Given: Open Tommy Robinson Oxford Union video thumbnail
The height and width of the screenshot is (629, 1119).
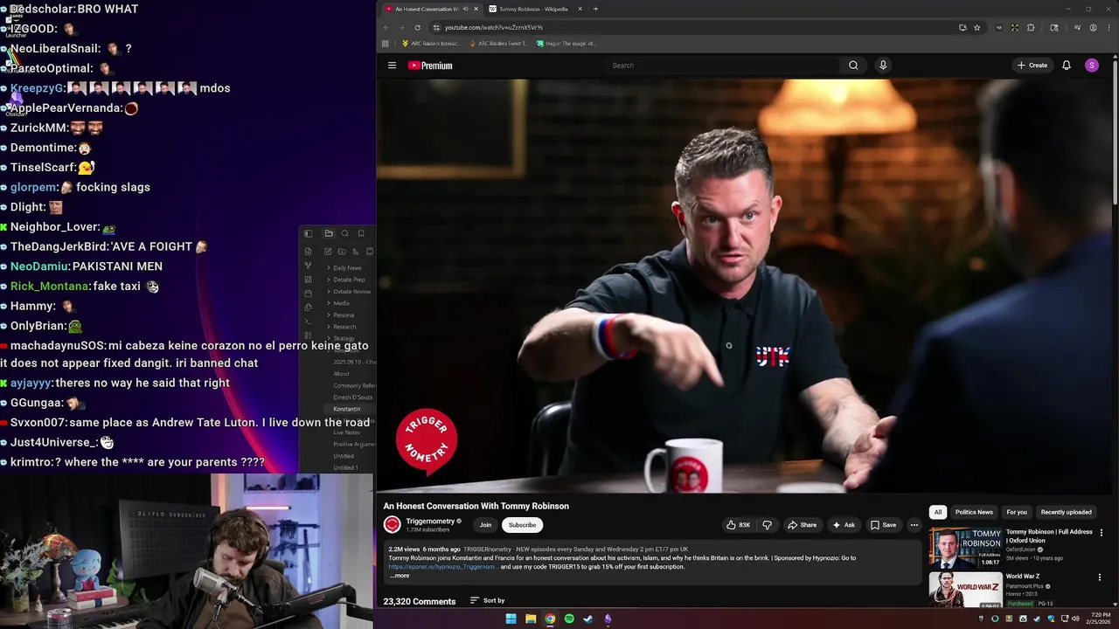Looking at the screenshot, I should pyautogui.click(x=965, y=549).
